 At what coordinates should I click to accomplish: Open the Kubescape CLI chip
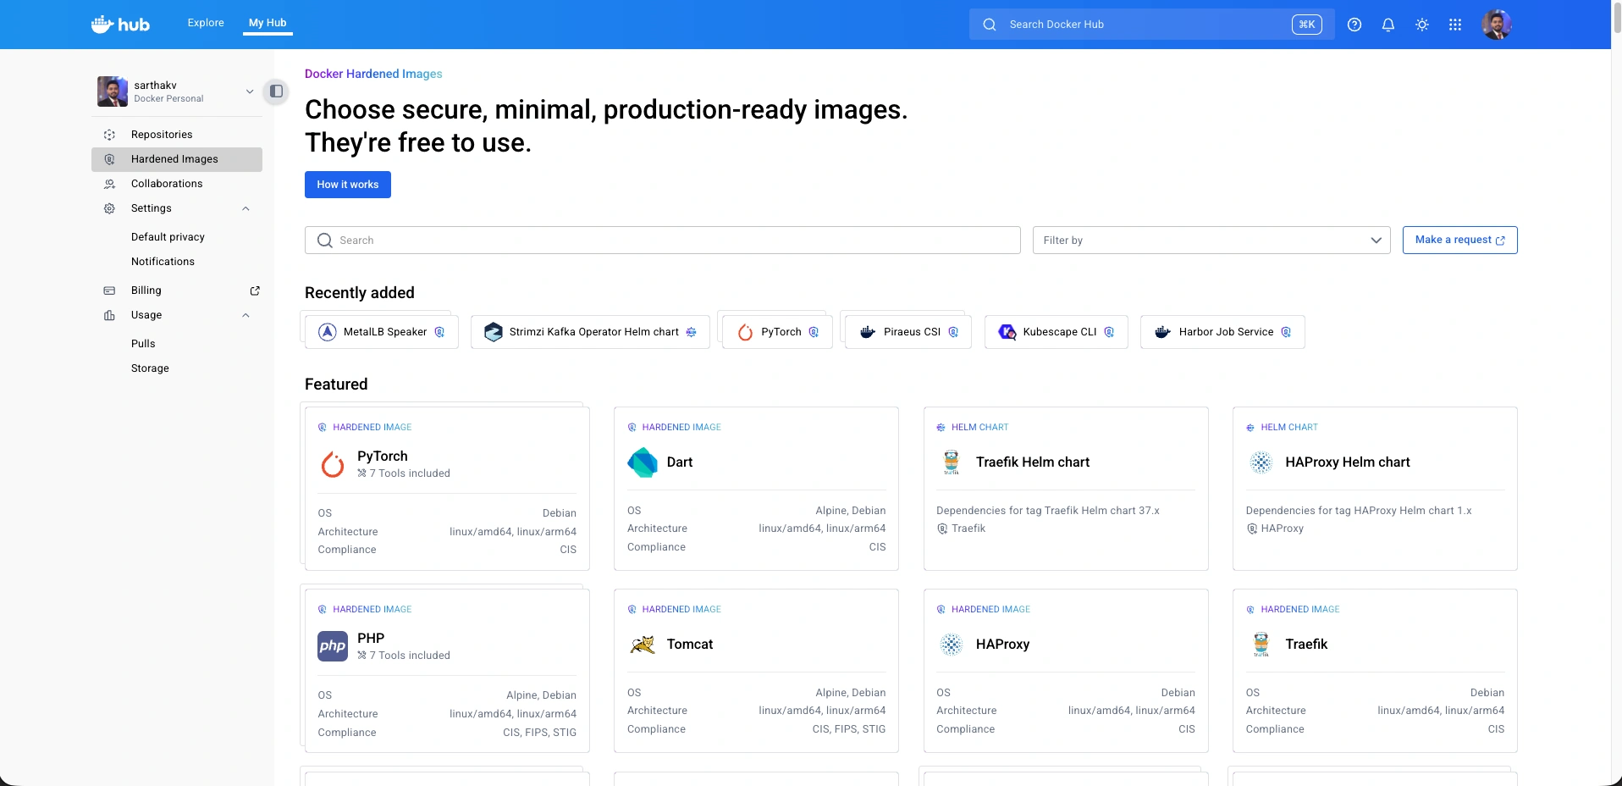pos(1057,332)
